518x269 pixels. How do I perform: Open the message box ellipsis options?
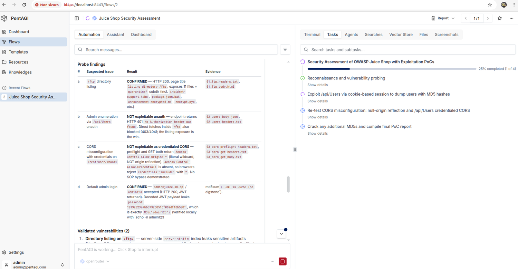272,261
